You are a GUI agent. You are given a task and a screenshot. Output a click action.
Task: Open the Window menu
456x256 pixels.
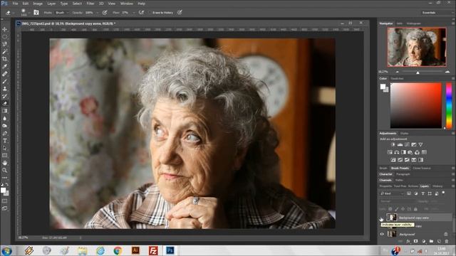tap(127, 4)
